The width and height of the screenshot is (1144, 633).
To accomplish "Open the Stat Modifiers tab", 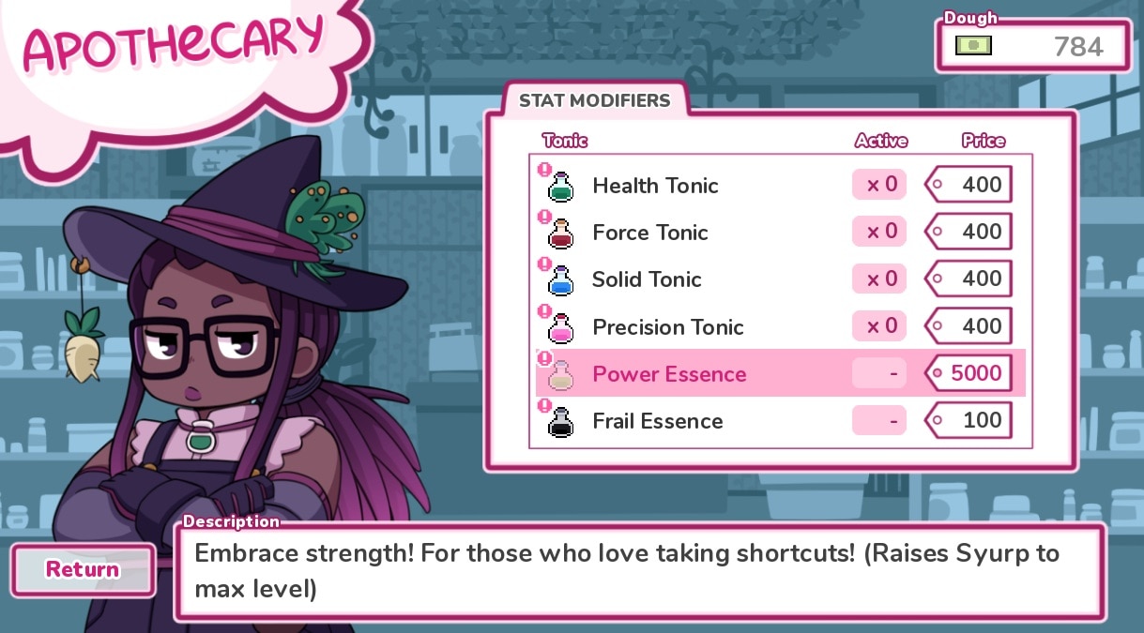I will pos(595,100).
